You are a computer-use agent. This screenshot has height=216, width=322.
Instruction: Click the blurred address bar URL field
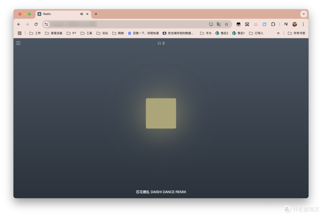point(74,24)
